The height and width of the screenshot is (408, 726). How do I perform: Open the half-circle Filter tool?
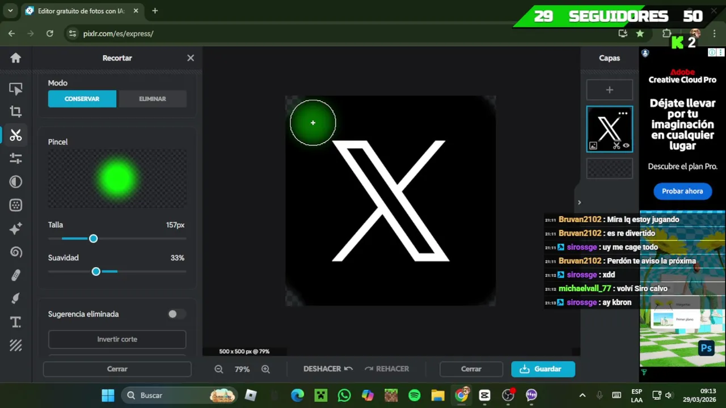pos(16,182)
